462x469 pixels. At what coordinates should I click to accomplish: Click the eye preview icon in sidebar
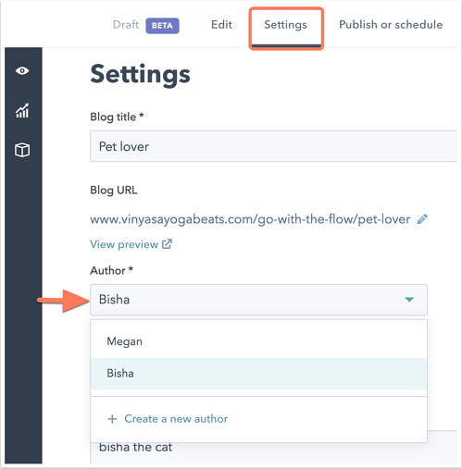coord(22,71)
